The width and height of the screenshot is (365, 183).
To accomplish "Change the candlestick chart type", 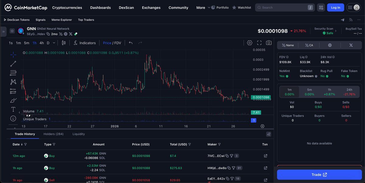I will pyautogui.click(x=64, y=43).
